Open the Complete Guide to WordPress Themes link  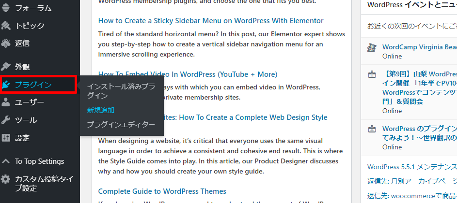162,191
